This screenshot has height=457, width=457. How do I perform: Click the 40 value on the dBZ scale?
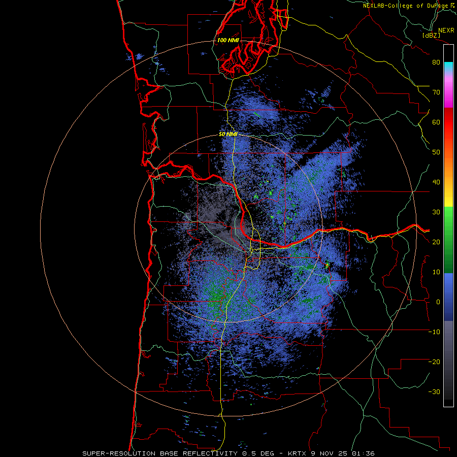click(436, 182)
